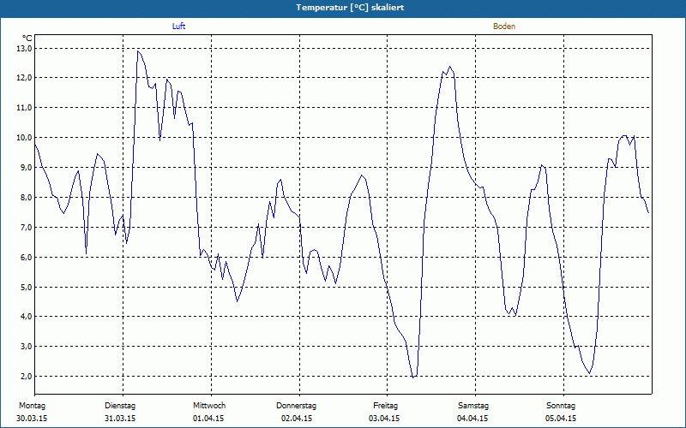Click the Dienstag day label

point(120,406)
